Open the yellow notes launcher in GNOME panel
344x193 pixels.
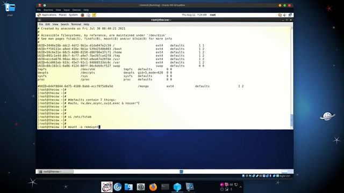(x=94, y=15)
